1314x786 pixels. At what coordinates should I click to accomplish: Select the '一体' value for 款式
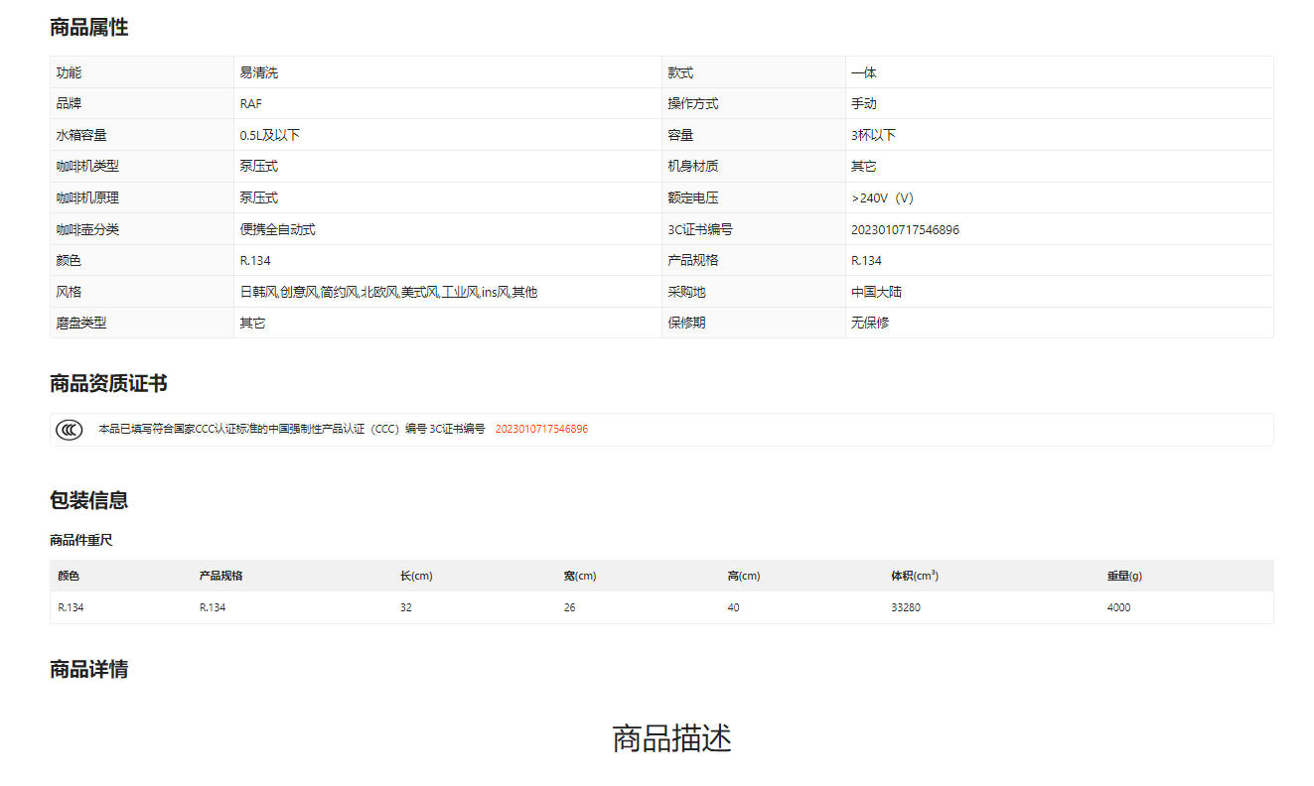point(864,72)
